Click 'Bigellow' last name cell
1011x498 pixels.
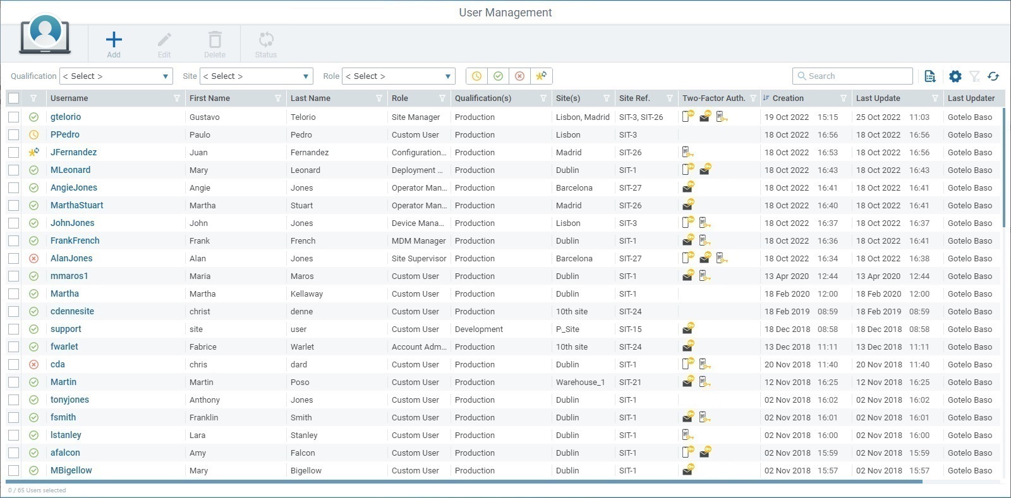click(306, 470)
